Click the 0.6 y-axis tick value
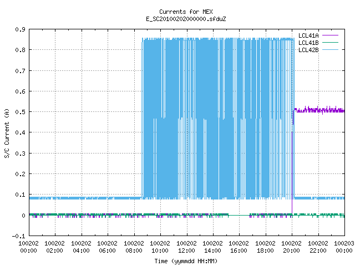This screenshot has width=355, height=266. [20, 91]
